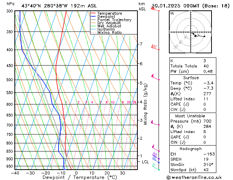Click the storm motion marker in hodograph

[x=195, y=35]
